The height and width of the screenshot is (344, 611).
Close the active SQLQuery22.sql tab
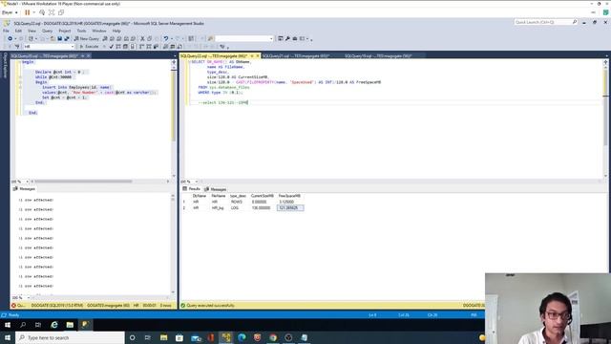coord(258,56)
